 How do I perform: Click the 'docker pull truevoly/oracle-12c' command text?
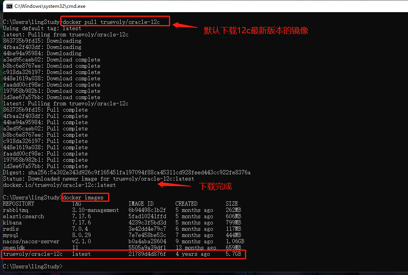pyautogui.click(x=111, y=22)
